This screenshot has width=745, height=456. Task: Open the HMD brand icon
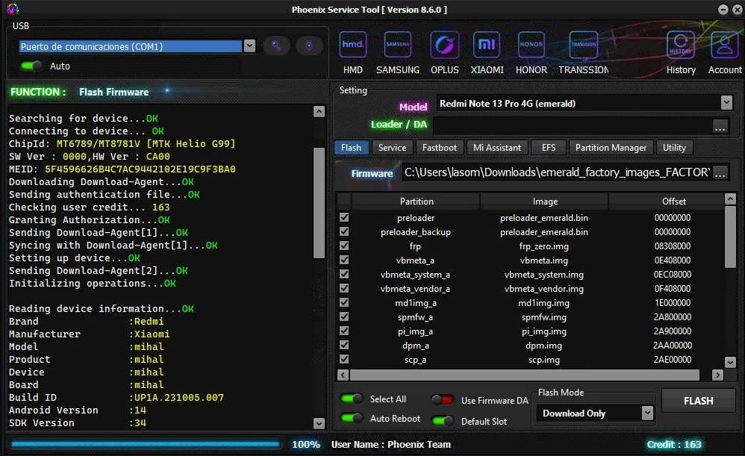coord(352,45)
